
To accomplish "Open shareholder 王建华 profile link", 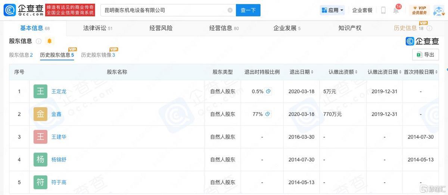I will pos(59,137).
